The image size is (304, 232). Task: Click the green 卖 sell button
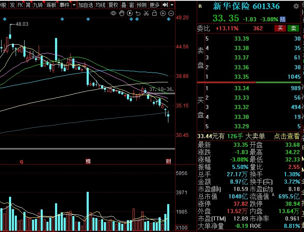point(293,28)
